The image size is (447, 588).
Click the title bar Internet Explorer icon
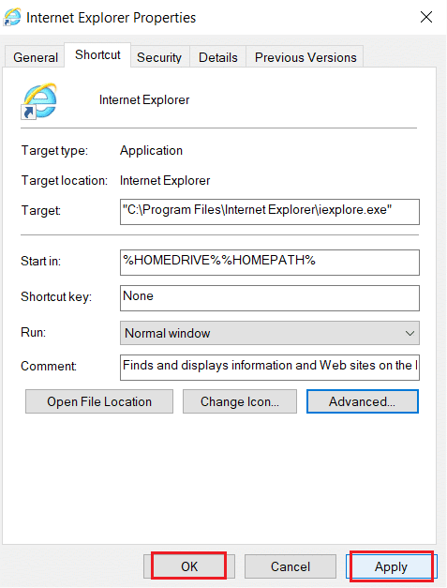click(12, 17)
